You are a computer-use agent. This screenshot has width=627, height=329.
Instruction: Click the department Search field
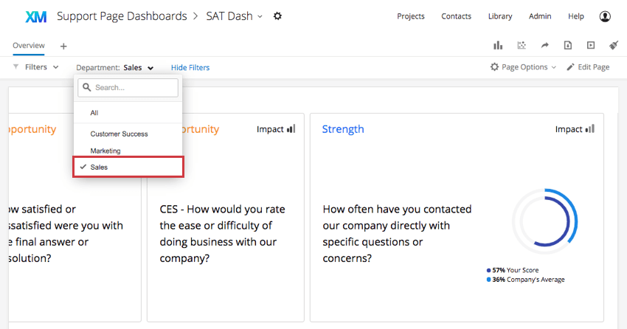coord(128,88)
